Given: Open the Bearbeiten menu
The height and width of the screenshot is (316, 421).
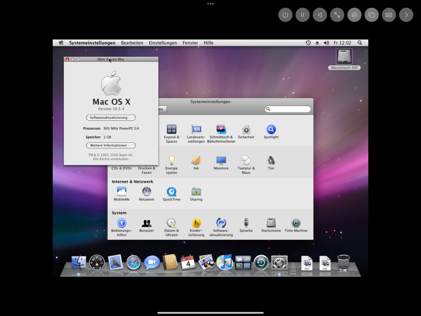Looking at the screenshot, I should [x=132, y=43].
